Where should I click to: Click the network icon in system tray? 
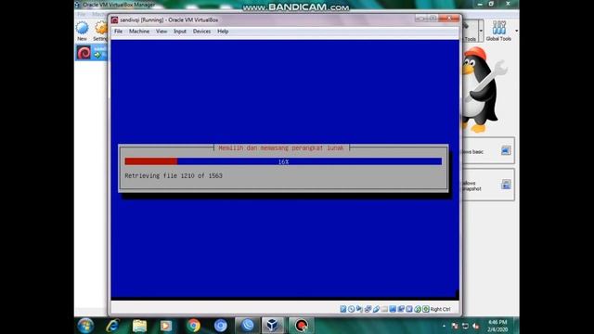(x=466, y=326)
